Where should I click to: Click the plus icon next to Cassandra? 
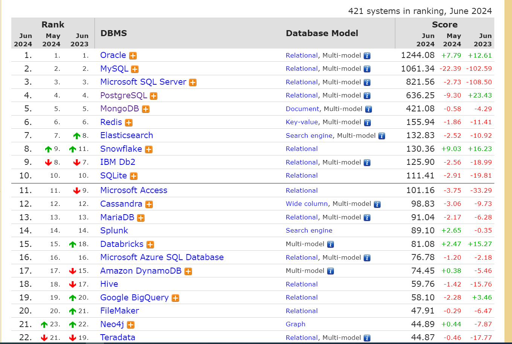(x=149, y=204)
